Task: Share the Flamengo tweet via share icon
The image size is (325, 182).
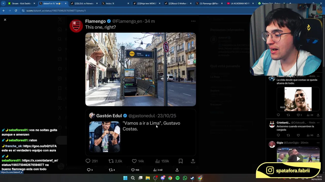Action: (193, 161)
